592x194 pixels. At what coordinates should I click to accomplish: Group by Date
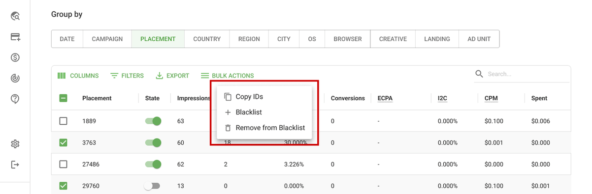67,39
